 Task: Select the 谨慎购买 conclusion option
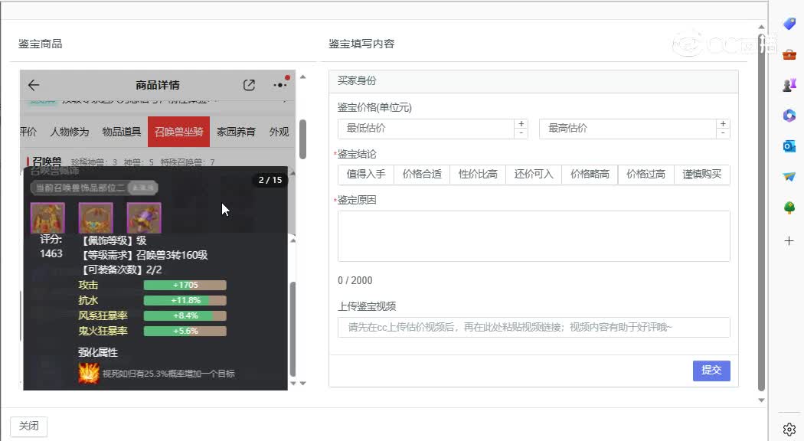click(x=701, y=175)
